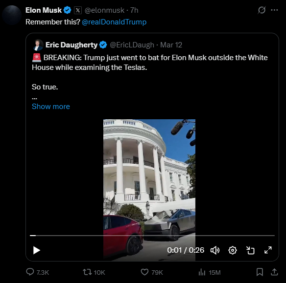Viewport: 286px width, 283px height.
Task: Open Eric Daugherty's profile name
Action: pyautogui.click(x=71, y=45)
